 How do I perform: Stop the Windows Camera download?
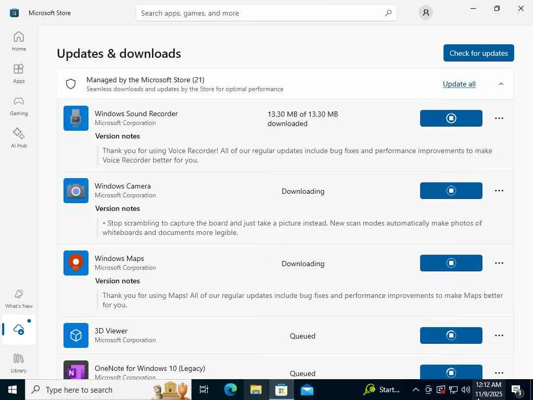point(451,191)
